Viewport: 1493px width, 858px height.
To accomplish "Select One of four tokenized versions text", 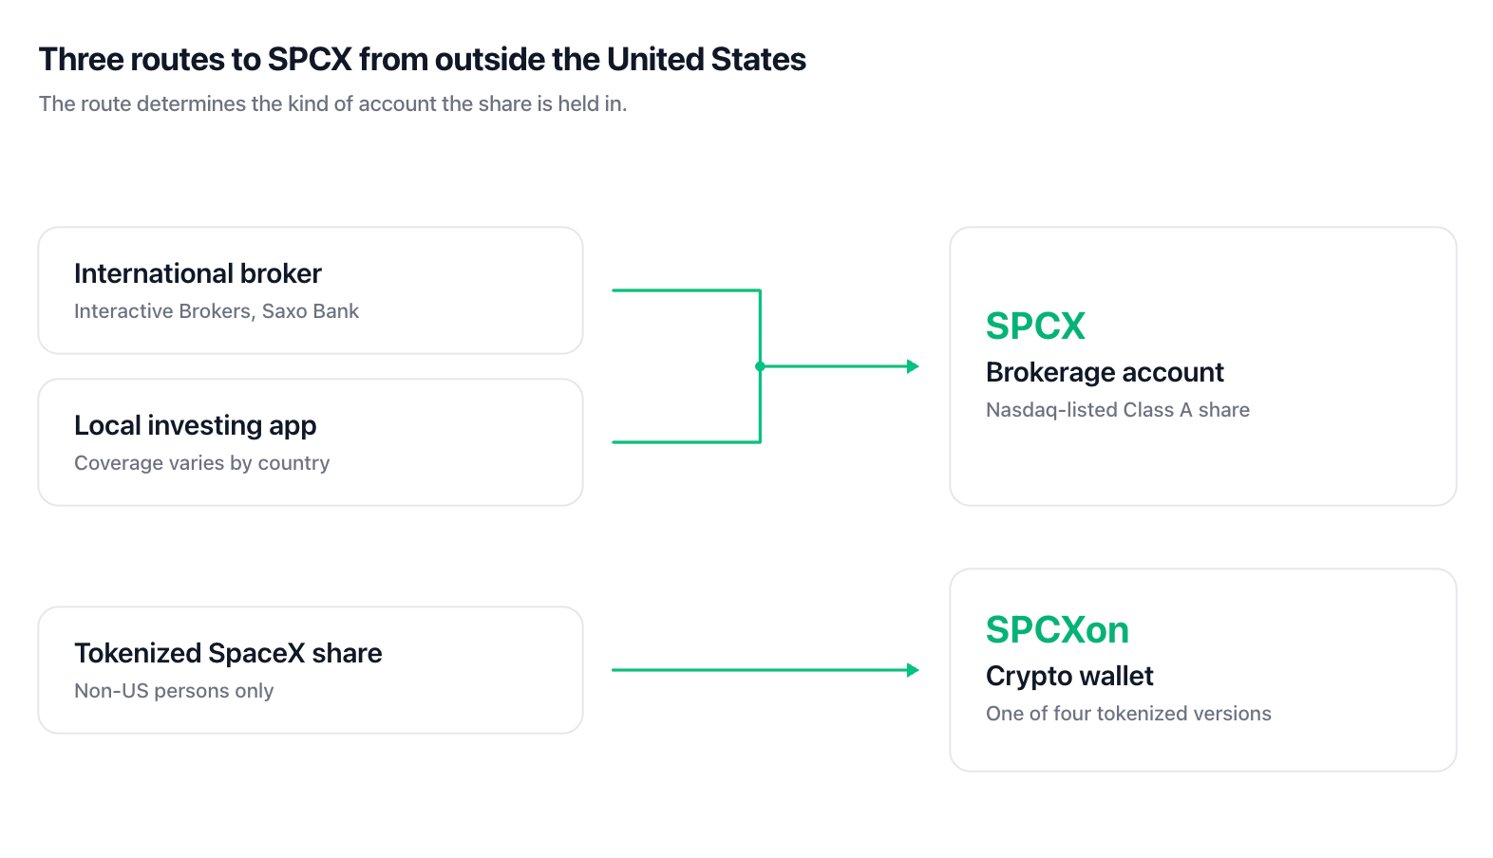I will click(1128, 714).
